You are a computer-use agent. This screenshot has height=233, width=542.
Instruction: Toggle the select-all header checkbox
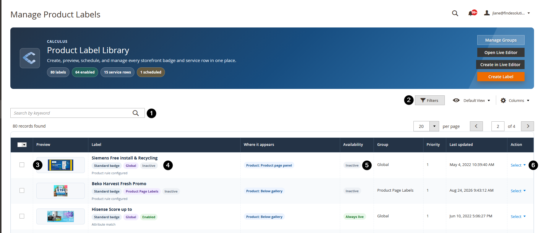(20, 145)
